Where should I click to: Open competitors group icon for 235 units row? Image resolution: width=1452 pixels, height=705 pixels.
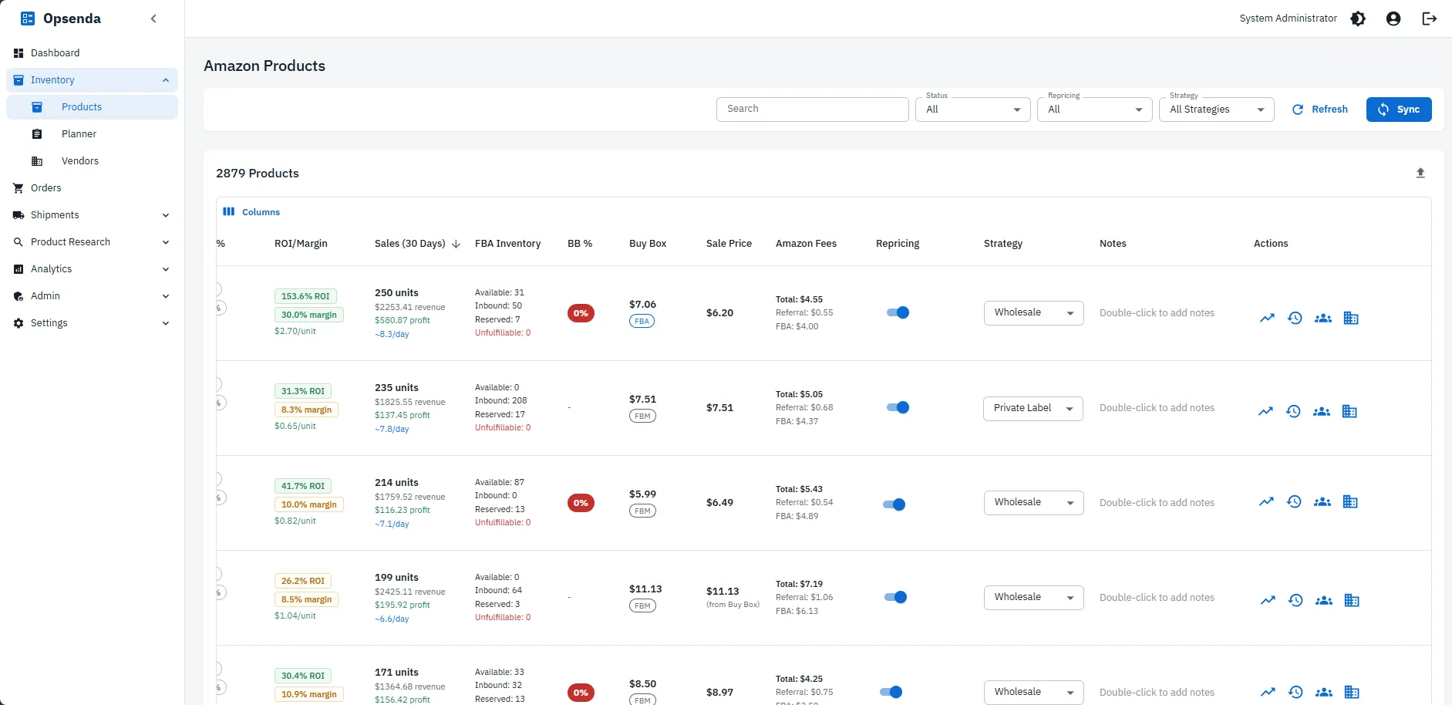tap(1322, 411)
